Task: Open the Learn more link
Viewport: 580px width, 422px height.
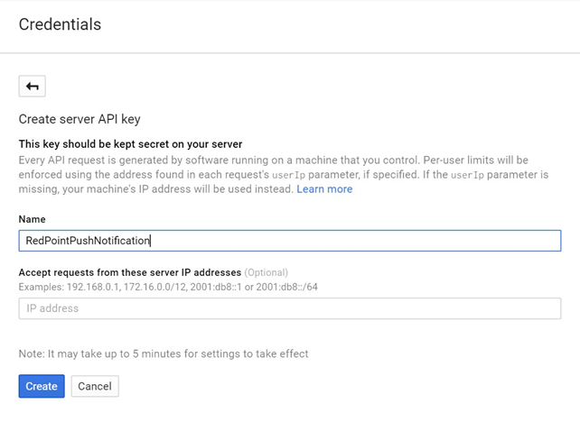Action: [x=324, y=189]
